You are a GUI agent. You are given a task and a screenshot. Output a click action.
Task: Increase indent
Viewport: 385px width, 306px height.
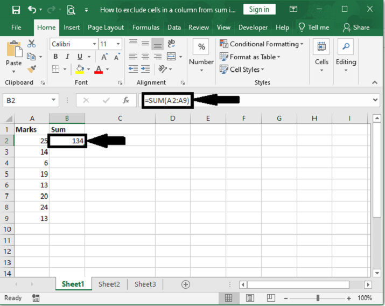145,69
